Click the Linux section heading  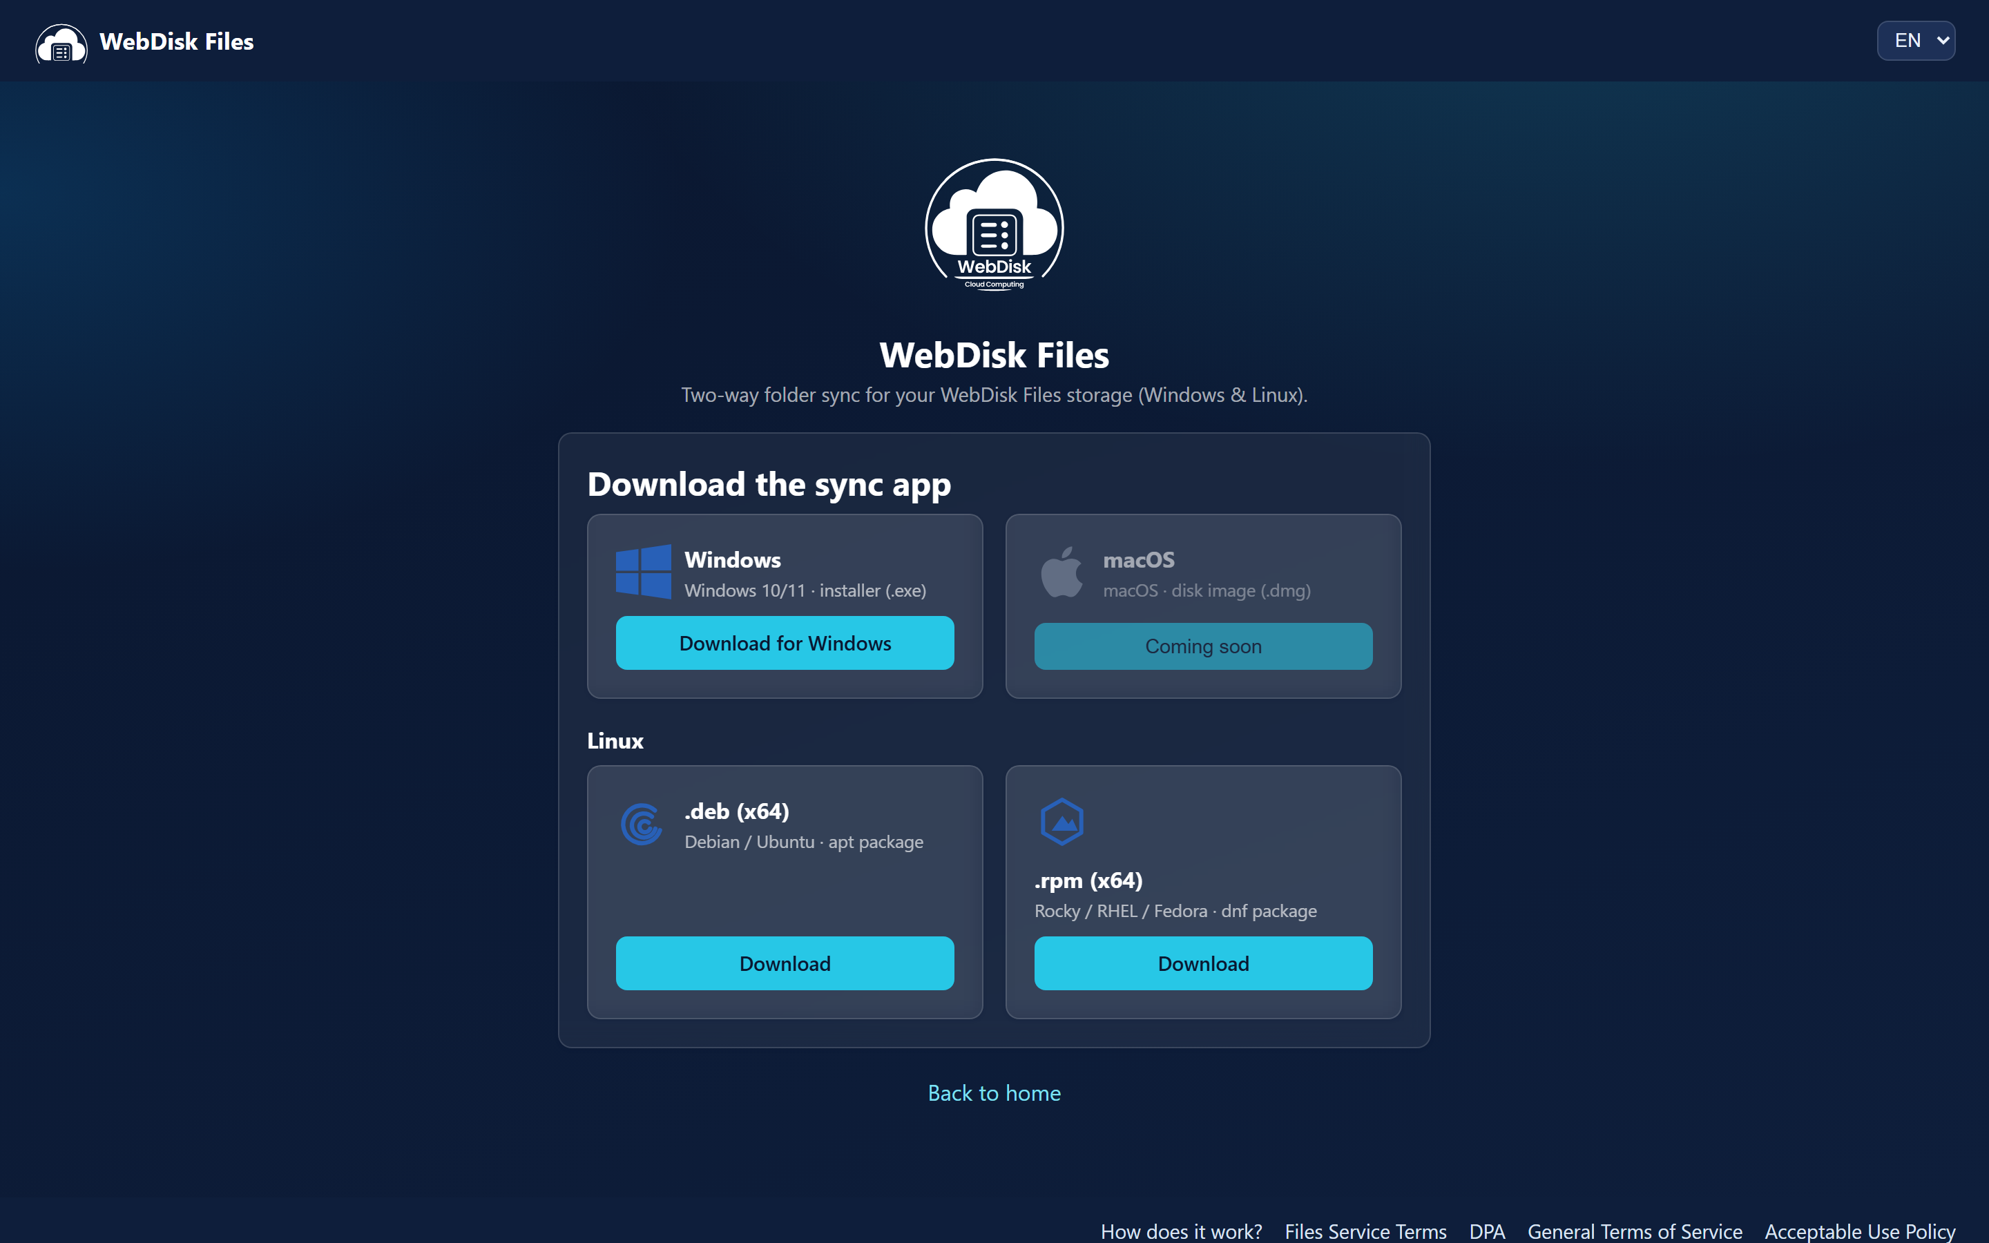click(x=615, y=741)
